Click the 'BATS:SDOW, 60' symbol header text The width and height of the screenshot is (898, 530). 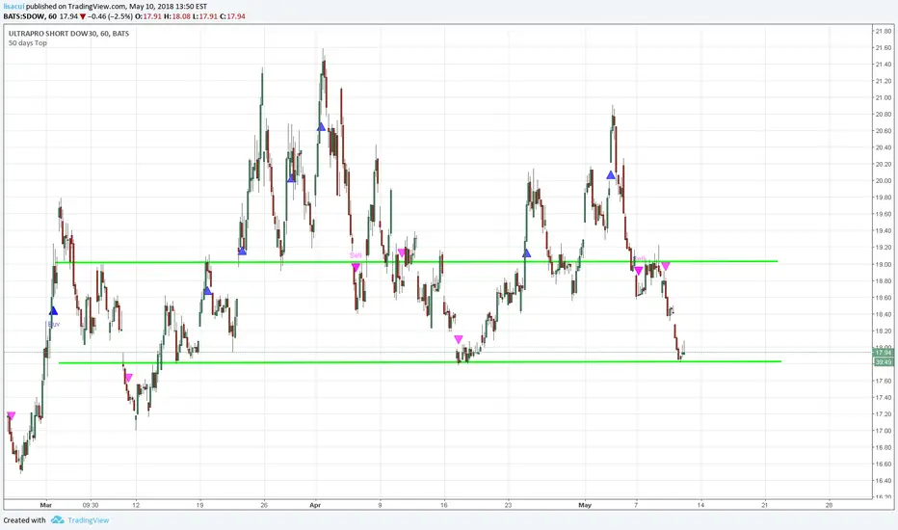pos(30,16)
